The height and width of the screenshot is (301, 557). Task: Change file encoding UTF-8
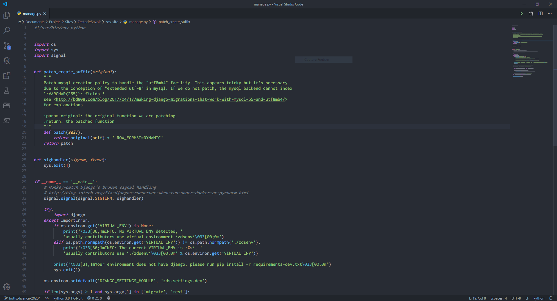516,298
